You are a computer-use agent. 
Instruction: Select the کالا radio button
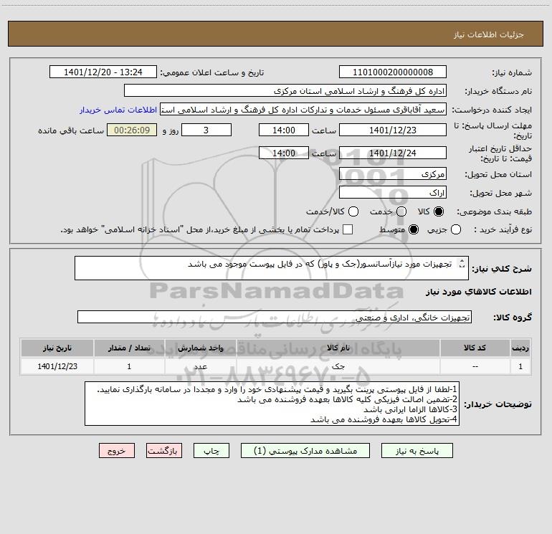[x=439, y=211]
